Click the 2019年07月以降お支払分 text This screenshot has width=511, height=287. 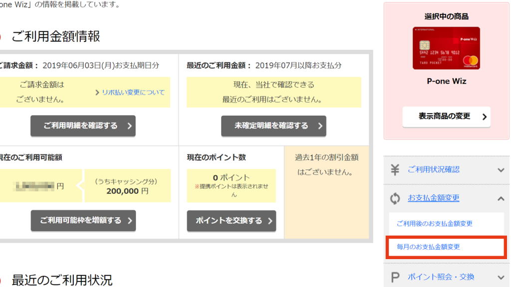[298, 65]
